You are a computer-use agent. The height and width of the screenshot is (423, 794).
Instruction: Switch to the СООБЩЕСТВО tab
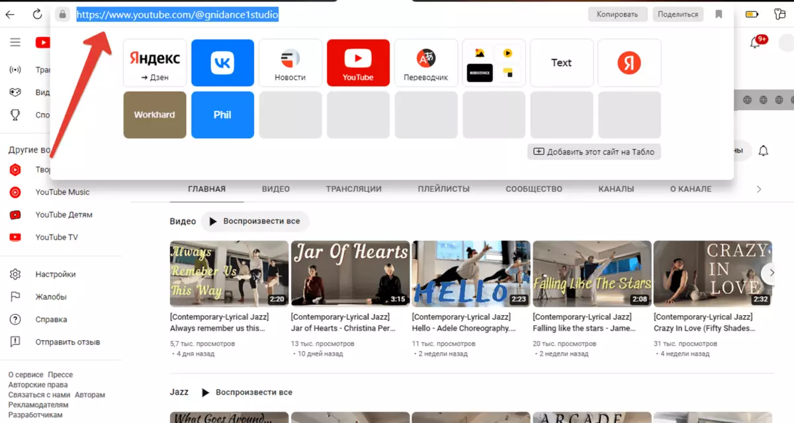point(534,189)
